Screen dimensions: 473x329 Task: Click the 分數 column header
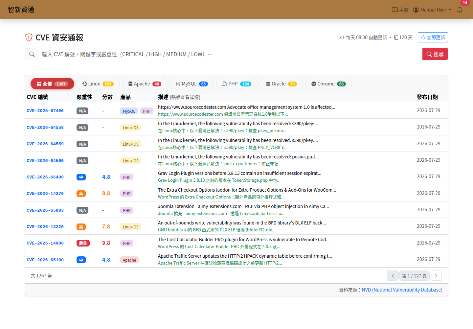coord(107,97)
